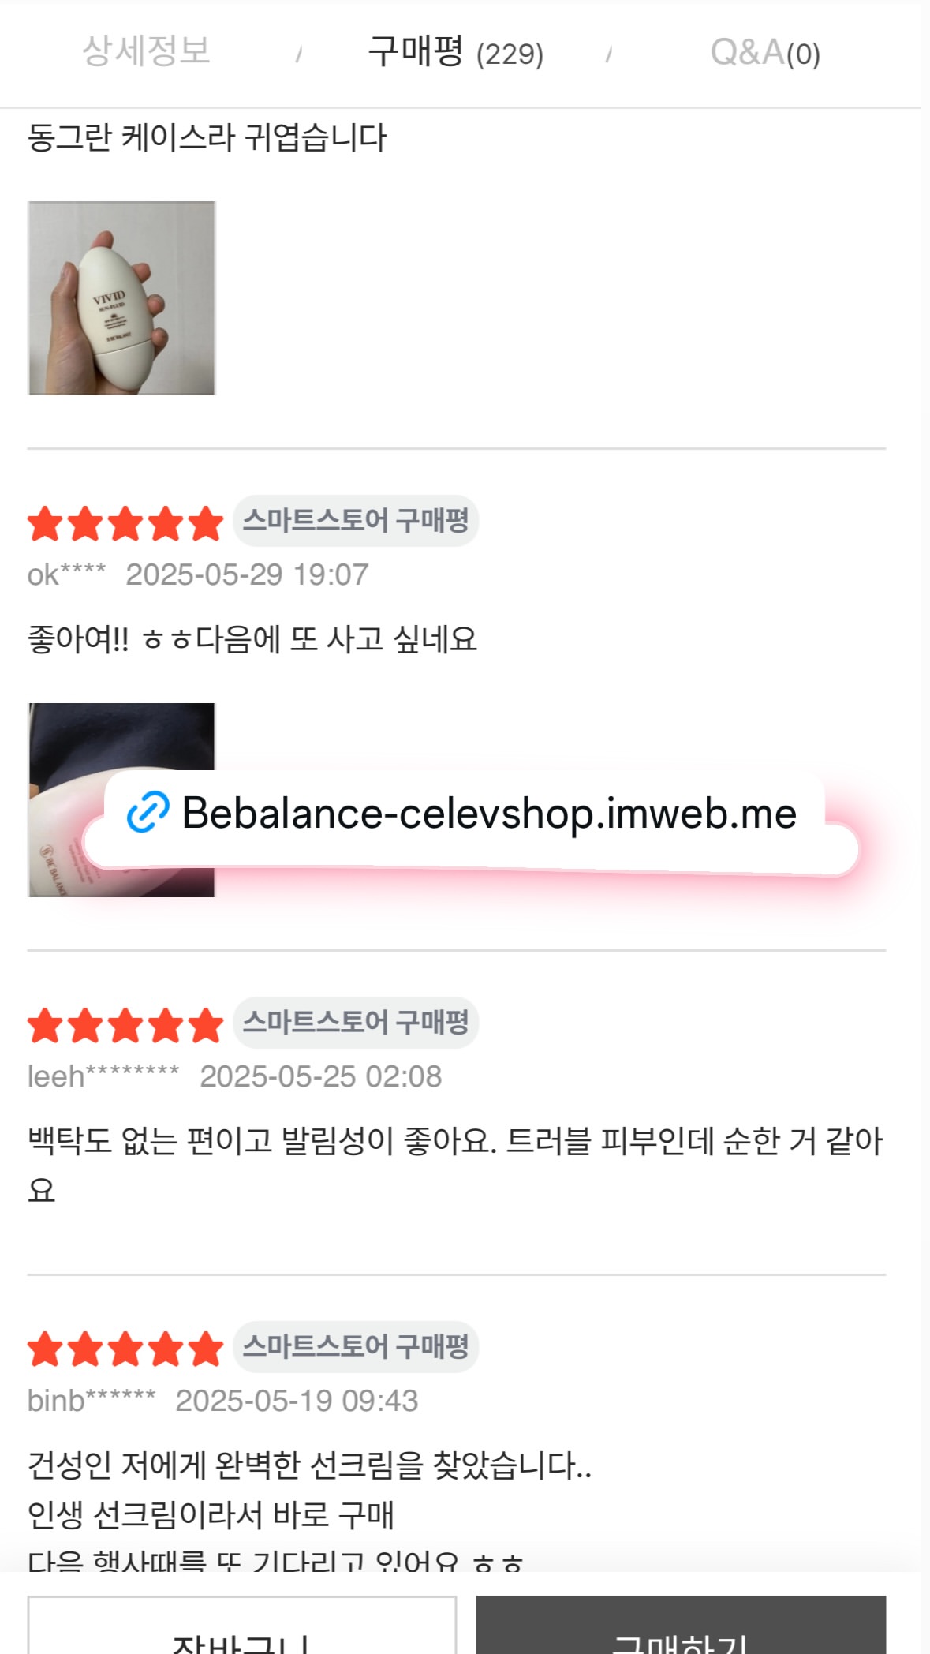Click 스마트스토어 구매평 badge on binb review
The height and width of the screenshot is (1654, 930).
(356, 1346)
